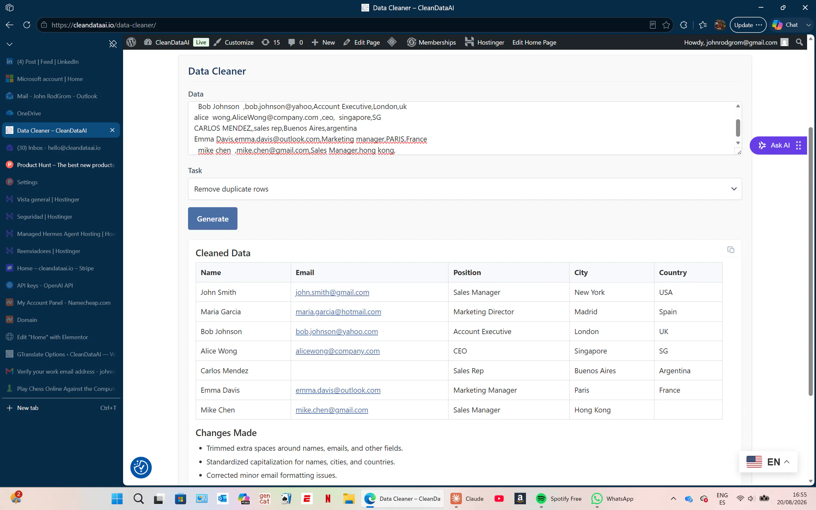This screenshot has width=816, height=510.
Task: Click the Customize admin bar item
Action: coord(234,42)
